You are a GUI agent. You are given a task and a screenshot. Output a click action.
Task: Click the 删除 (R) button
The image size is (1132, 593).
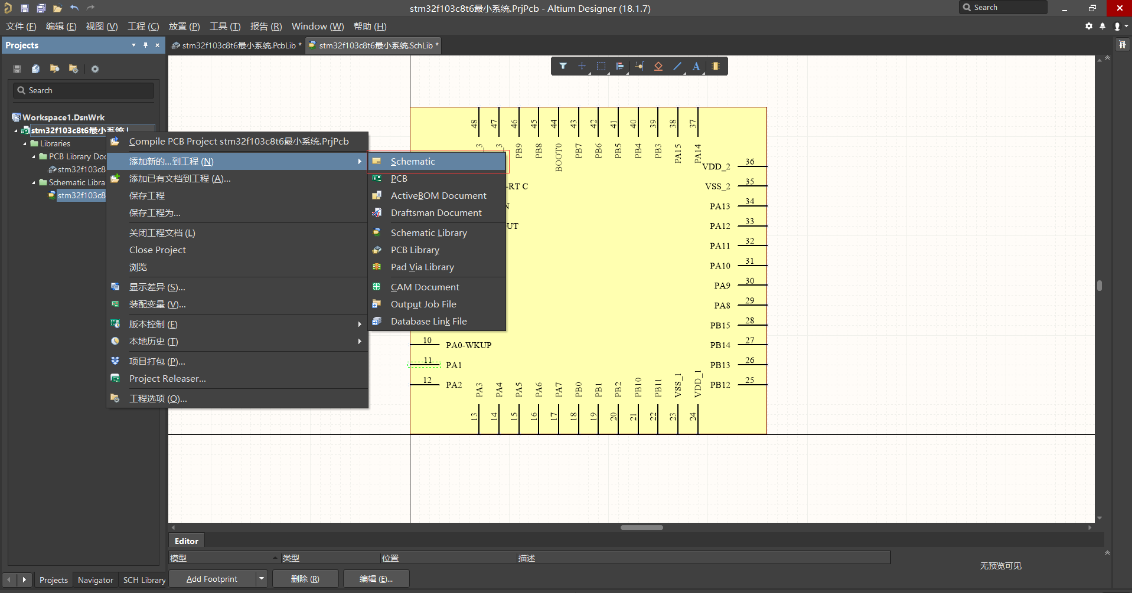coord(305,579)
